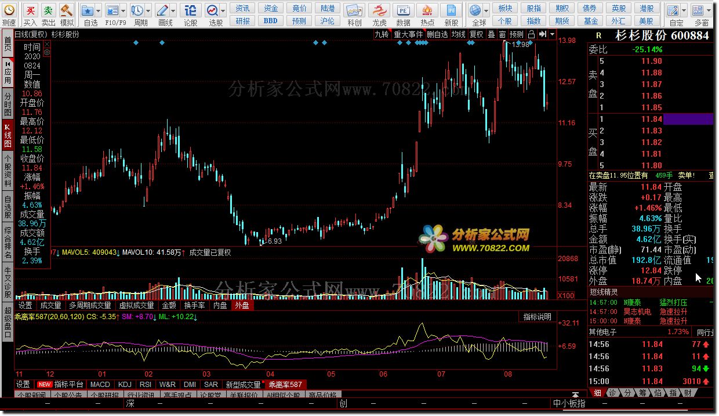This screenshot has height=416, width=719.
Task: Open the 自选 watchlist folder icon
Action: (x=88, y=10)
